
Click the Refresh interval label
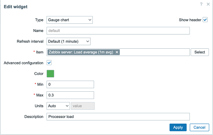click(x=30, y=41)
